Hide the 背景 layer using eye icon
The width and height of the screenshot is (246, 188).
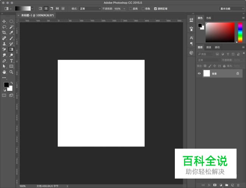(199, 73)
